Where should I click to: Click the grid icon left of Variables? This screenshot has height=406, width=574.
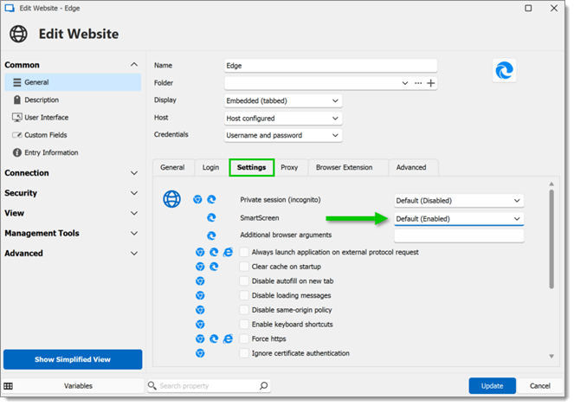point(8,386)
